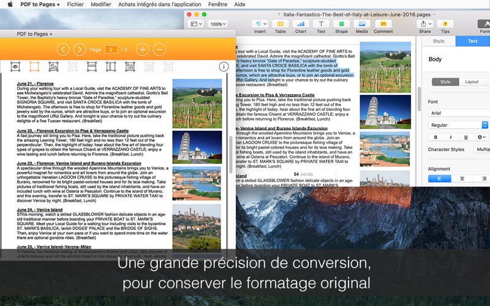Click the Leaning Tower image in PDF preview

click(197, 147)
